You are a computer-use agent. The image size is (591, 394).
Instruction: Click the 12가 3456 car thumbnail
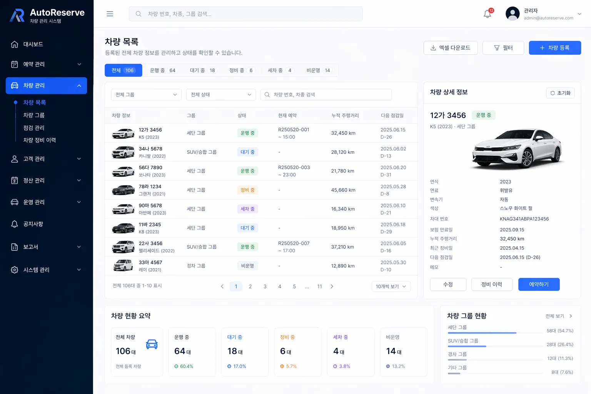click(123, 133)
